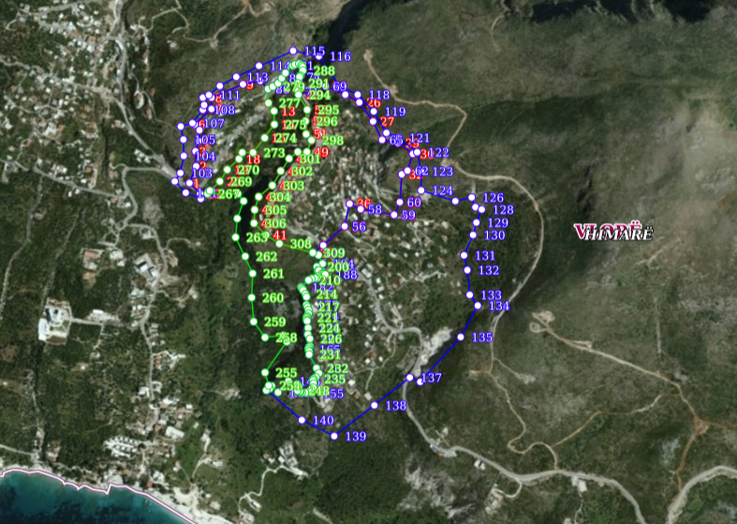737x524 pixels.
Task: Select the green vertex point labeled 259
Action: point(254,322)
